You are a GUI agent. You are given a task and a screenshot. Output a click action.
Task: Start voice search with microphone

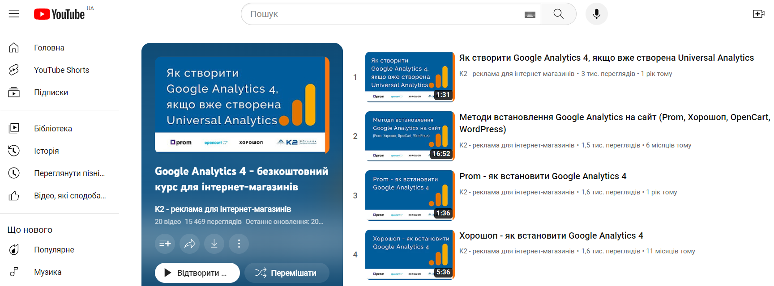[x=596, y=14]
